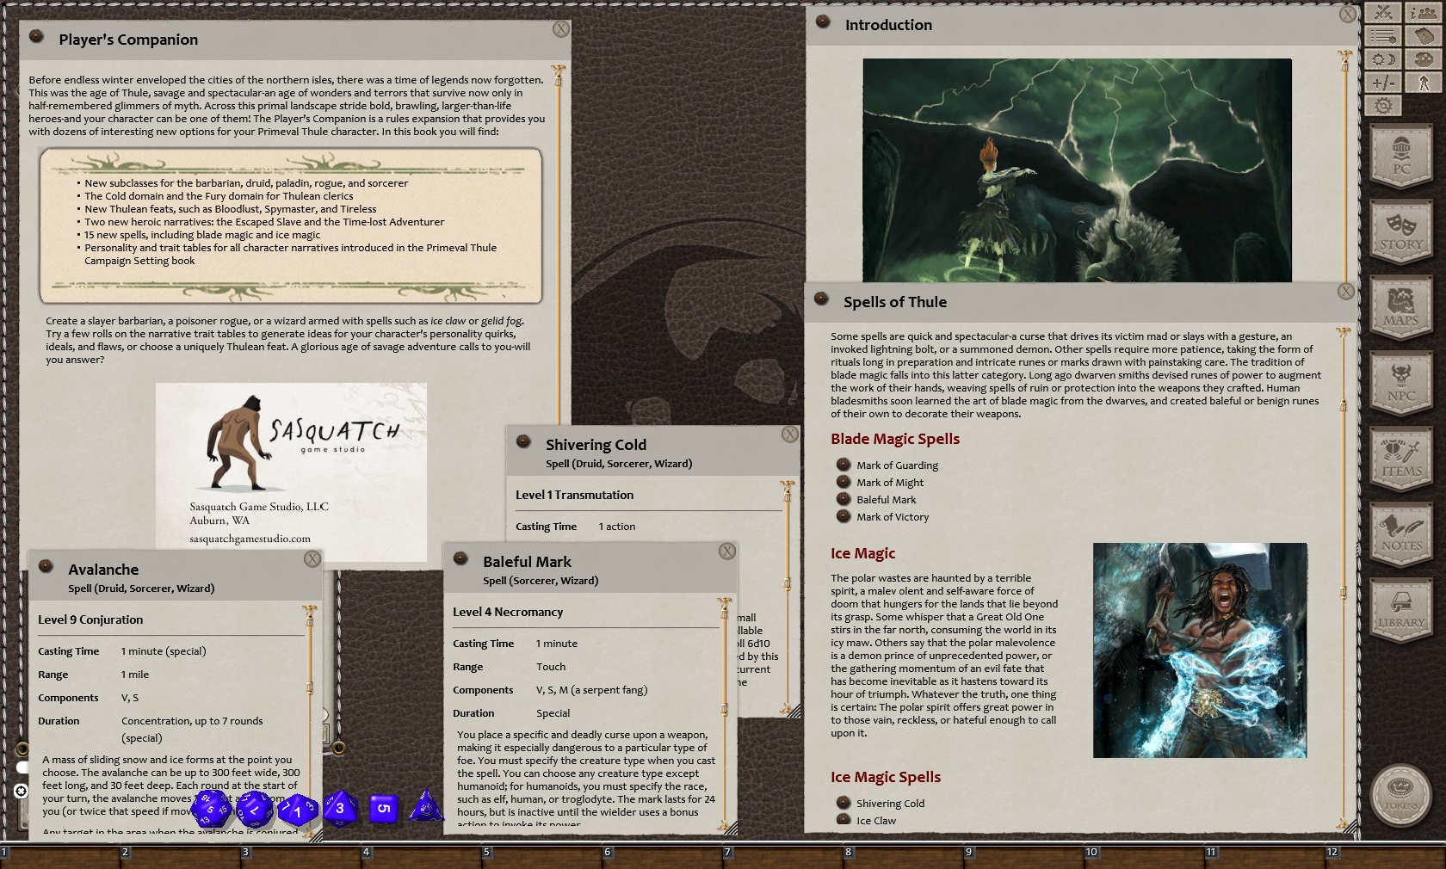The image size is (1446, 869).
Task: Toggle the sun and moon lighting icon
Action: pos(1384,59)
